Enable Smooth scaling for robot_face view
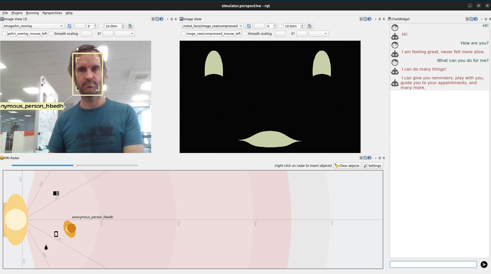The width and height of the screenshot is (491, 274). (245, 34)
